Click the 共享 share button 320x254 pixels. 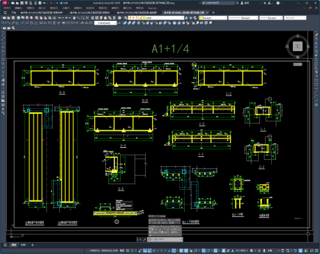point(63,3)
